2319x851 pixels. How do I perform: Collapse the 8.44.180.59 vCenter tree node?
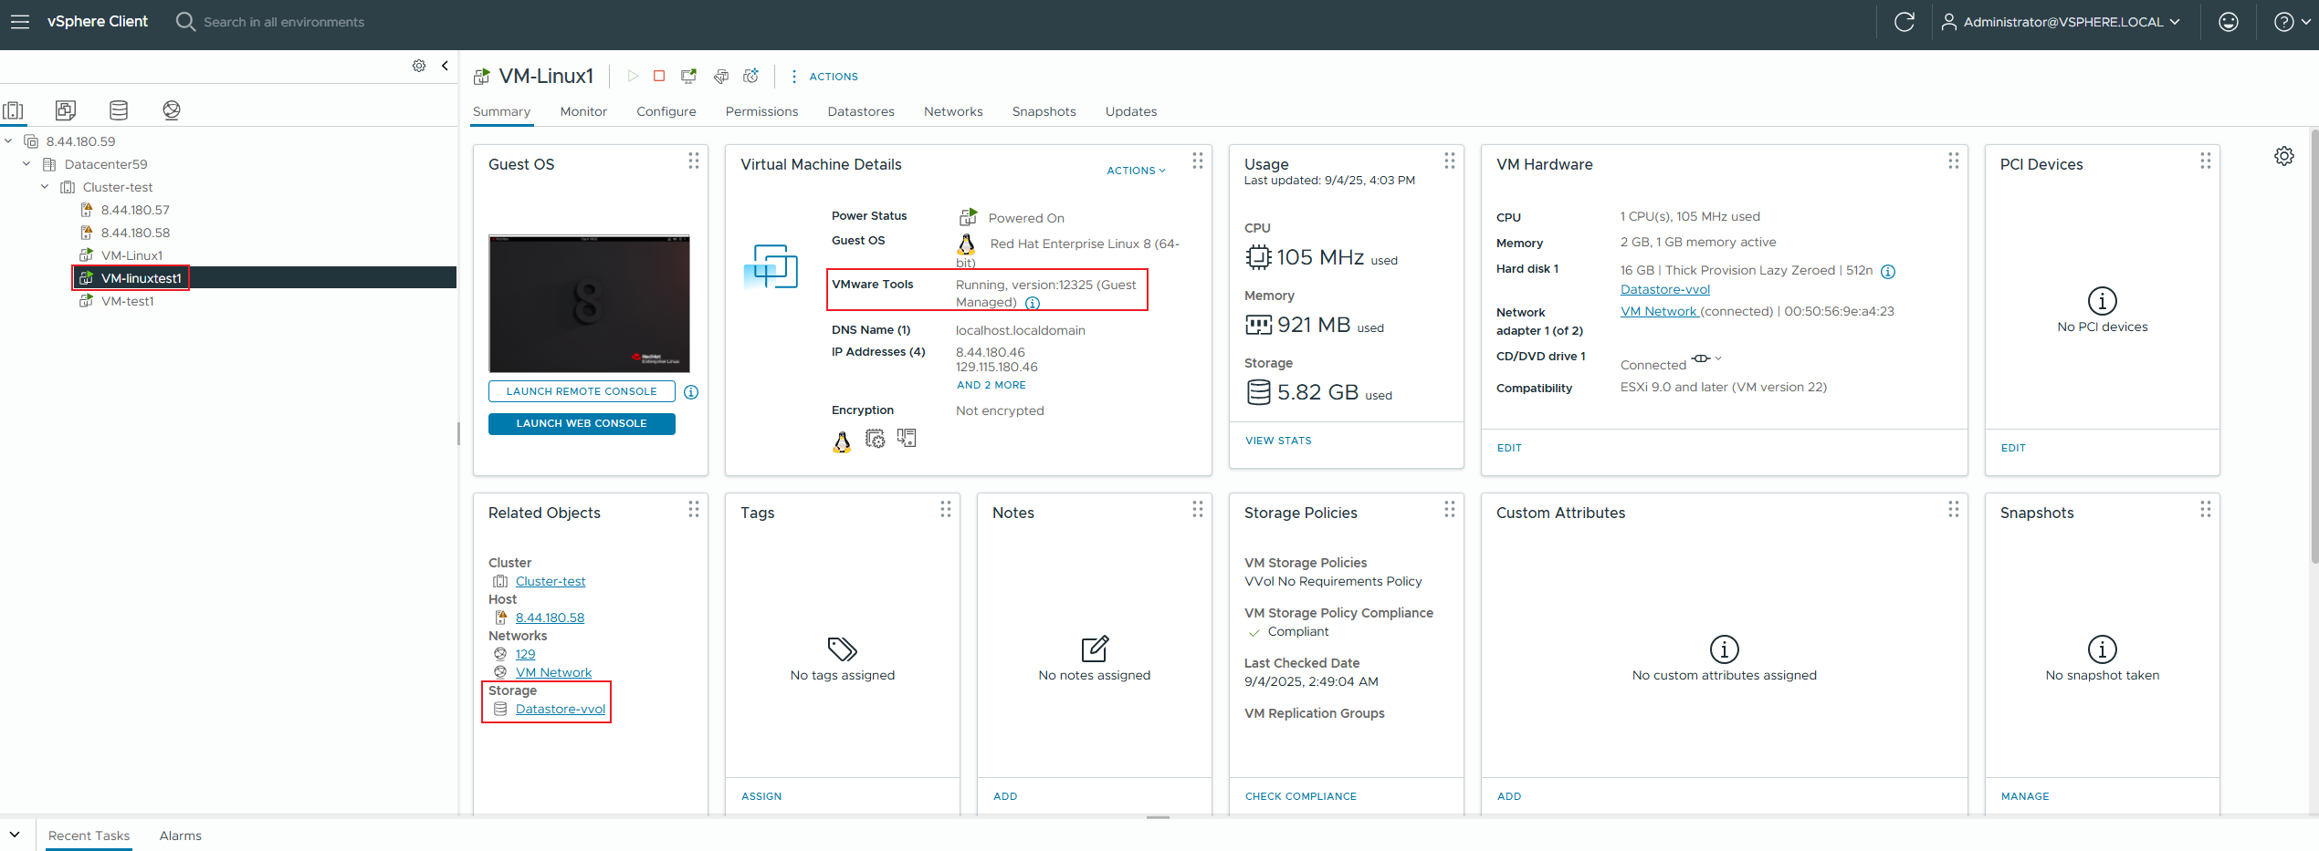tap(8, 140)
